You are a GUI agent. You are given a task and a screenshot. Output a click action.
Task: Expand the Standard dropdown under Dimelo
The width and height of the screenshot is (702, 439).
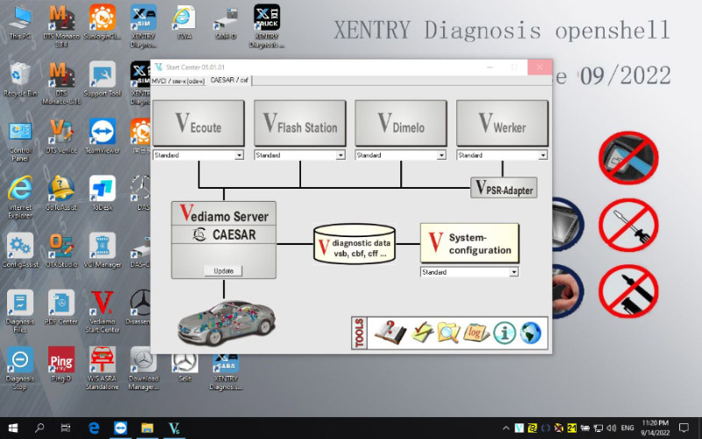[x=441, y=155]
